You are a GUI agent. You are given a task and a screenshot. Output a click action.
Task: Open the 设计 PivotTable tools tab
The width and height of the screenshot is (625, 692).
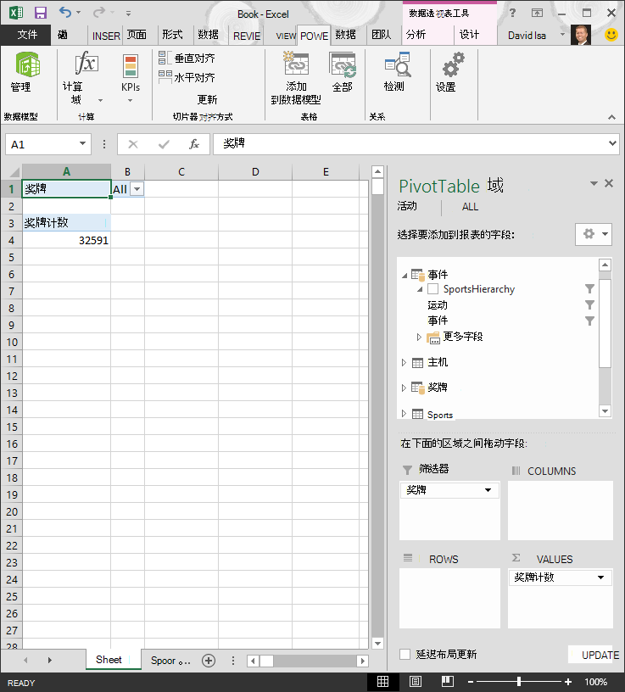(x=469, y=35)
